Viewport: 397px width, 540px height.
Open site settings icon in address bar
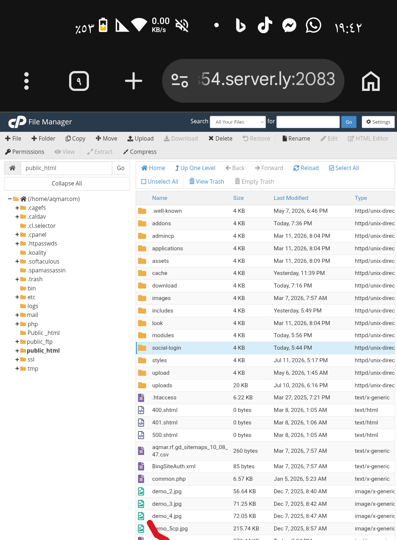[180, 81]
